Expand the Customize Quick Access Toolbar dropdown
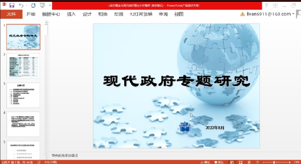301x164 pixels. pos(50,5)
